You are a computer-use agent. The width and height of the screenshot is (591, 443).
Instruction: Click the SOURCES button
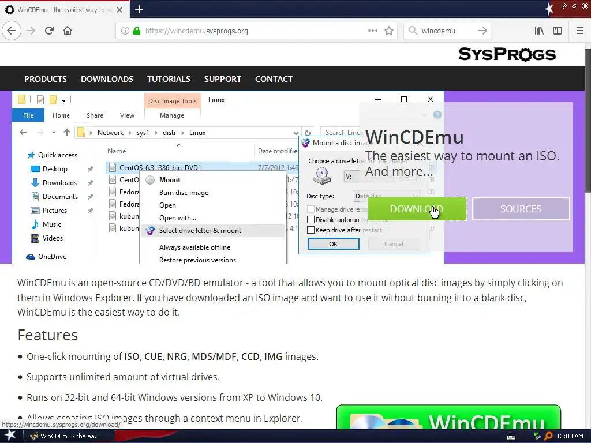pos(521,209)
